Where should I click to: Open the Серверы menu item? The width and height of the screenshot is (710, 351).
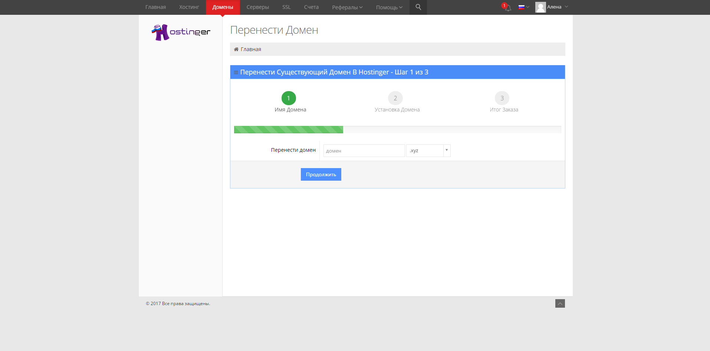pyautogui.click(x=257, y=7)
